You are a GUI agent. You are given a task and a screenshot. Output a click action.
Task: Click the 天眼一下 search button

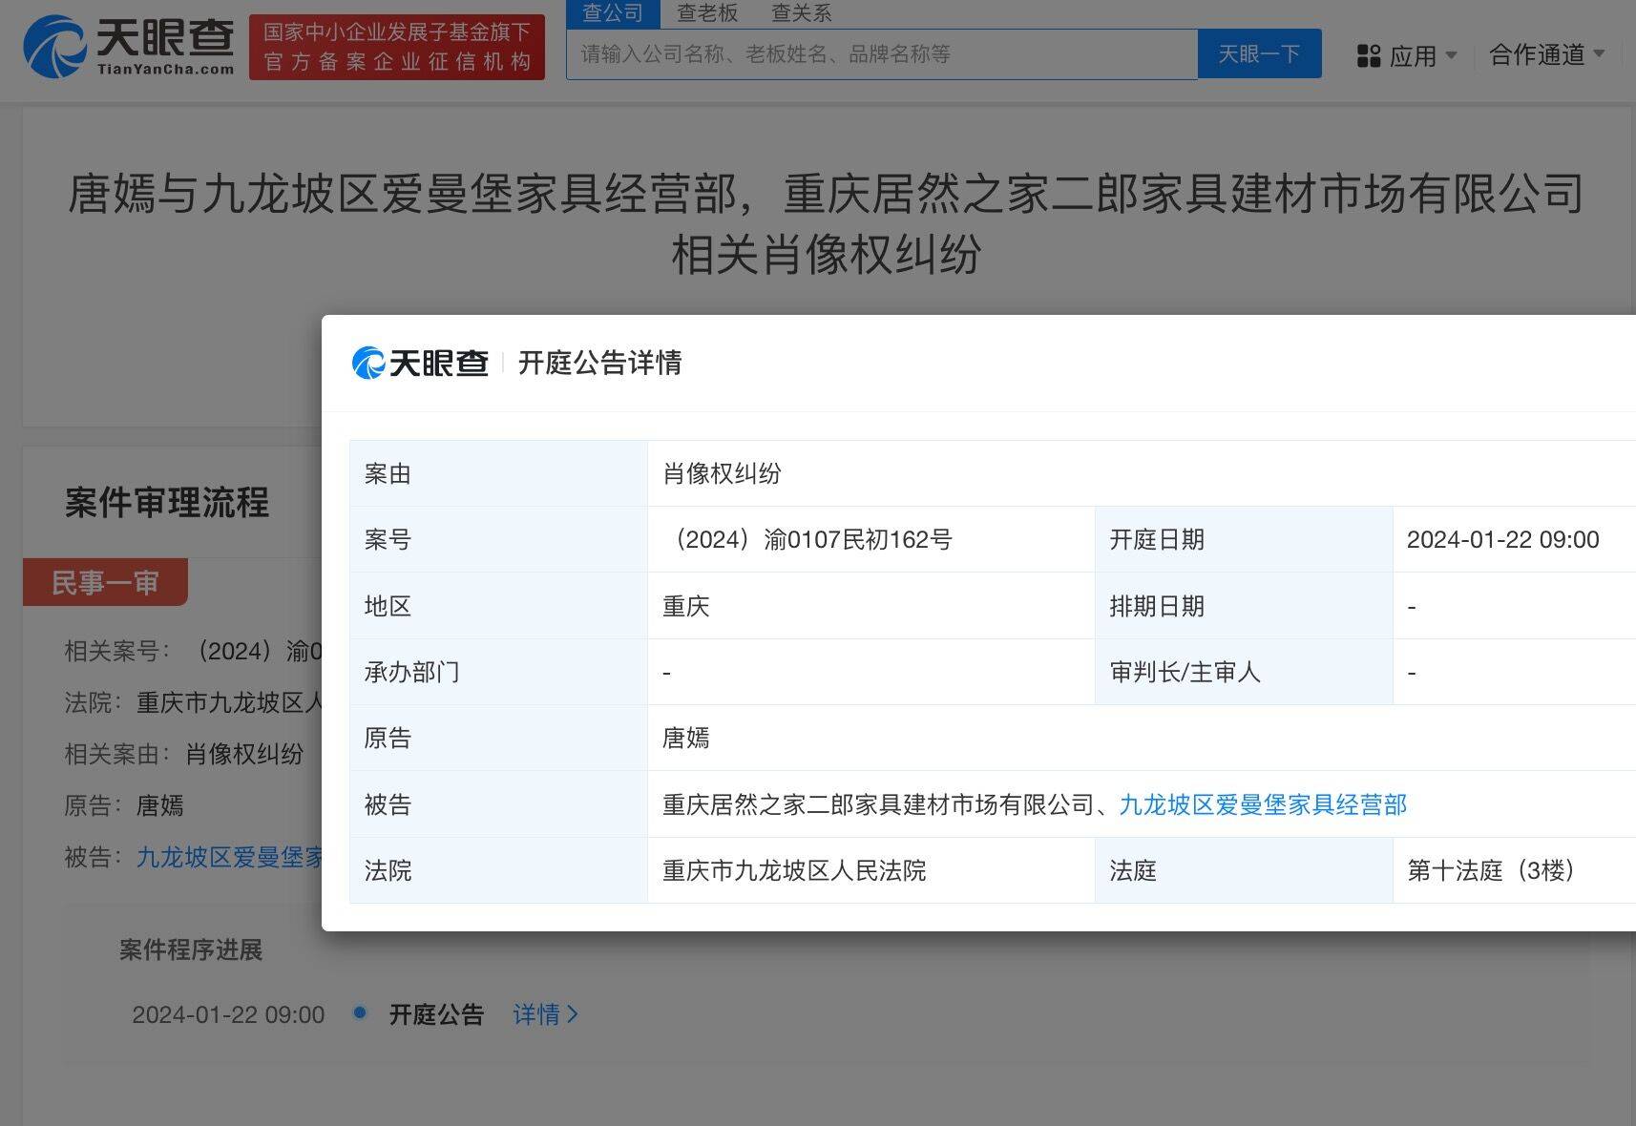[x=1259, y=53]
